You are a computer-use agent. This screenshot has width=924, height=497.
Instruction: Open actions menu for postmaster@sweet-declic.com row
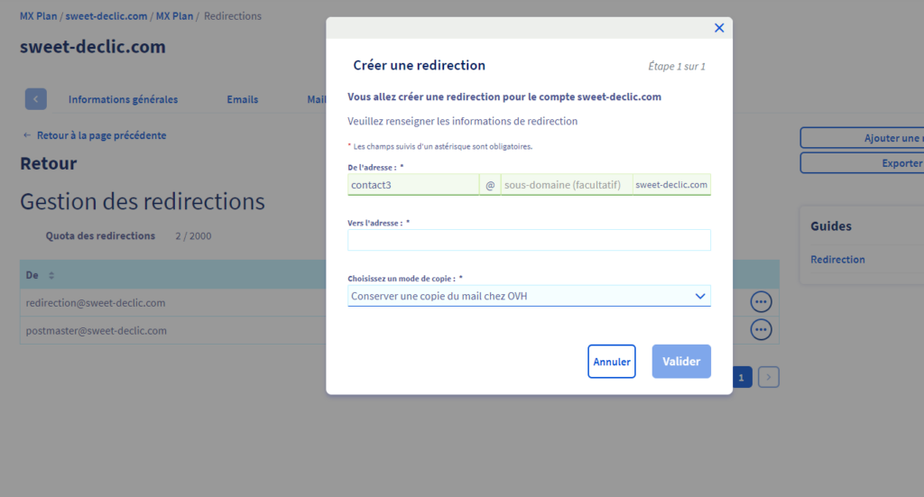(761, 330)
